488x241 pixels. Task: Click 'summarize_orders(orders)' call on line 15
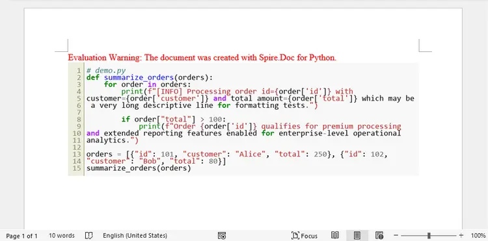(x=139, y=168)
